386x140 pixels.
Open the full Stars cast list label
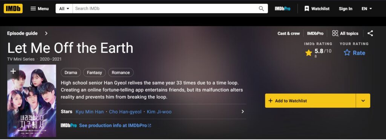tap(66, 112)
